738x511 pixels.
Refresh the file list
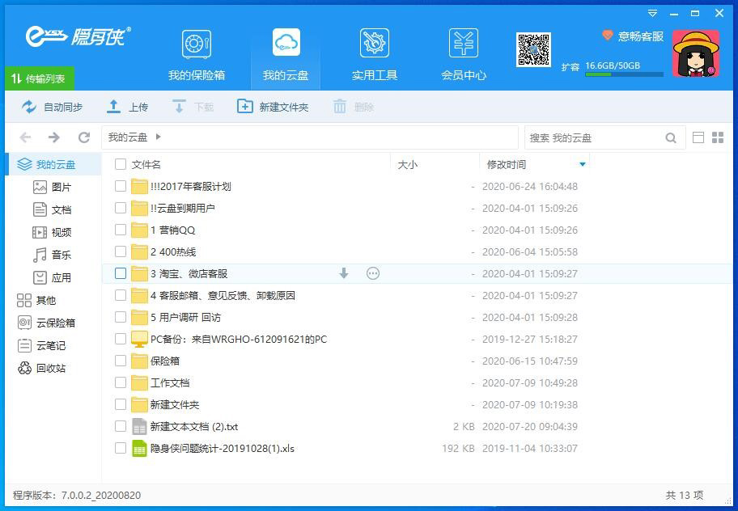pos(84,137)
